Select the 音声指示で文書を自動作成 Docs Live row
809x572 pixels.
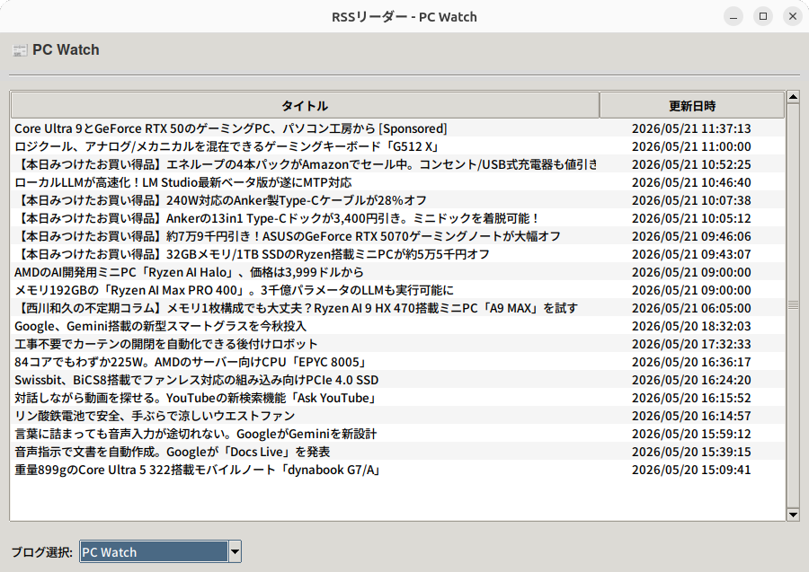(x=397, y=452)
